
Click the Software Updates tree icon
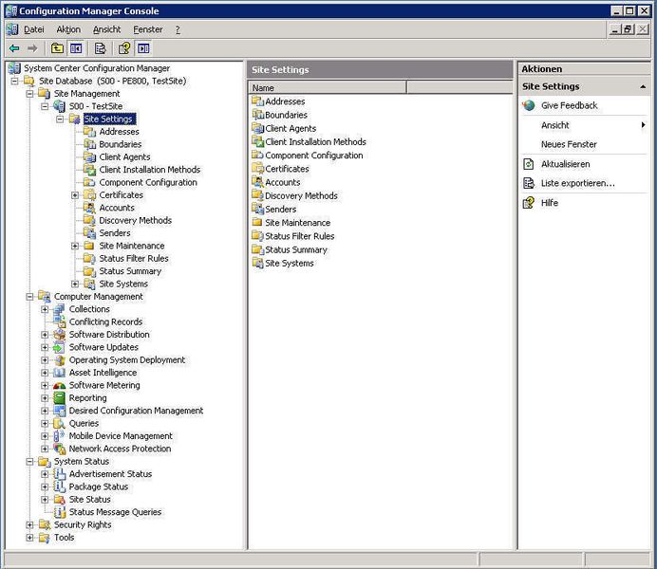click(x=60, y=347)
